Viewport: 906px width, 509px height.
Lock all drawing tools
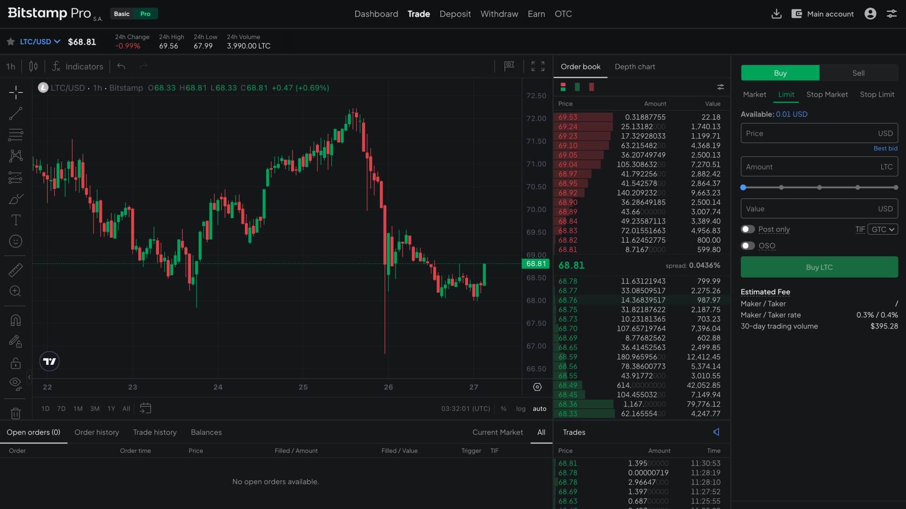click(16, 363)
